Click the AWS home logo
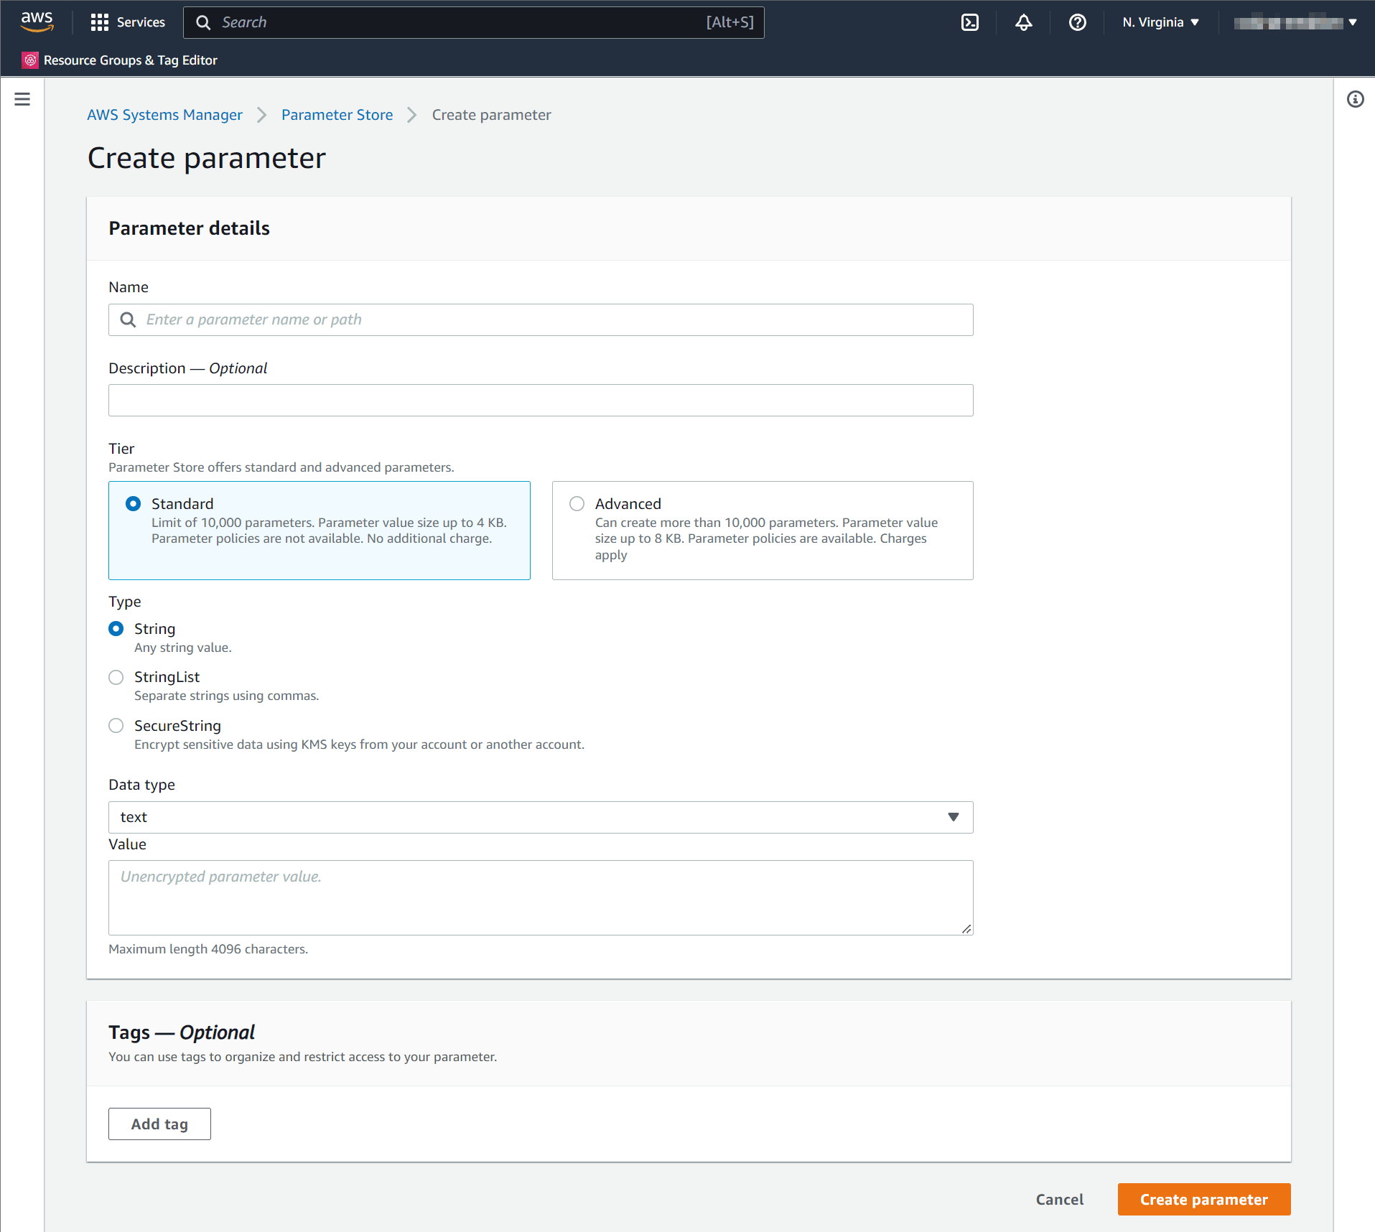The width and height of the screenshot is (1375, 1232). click(x=36, y=22)
